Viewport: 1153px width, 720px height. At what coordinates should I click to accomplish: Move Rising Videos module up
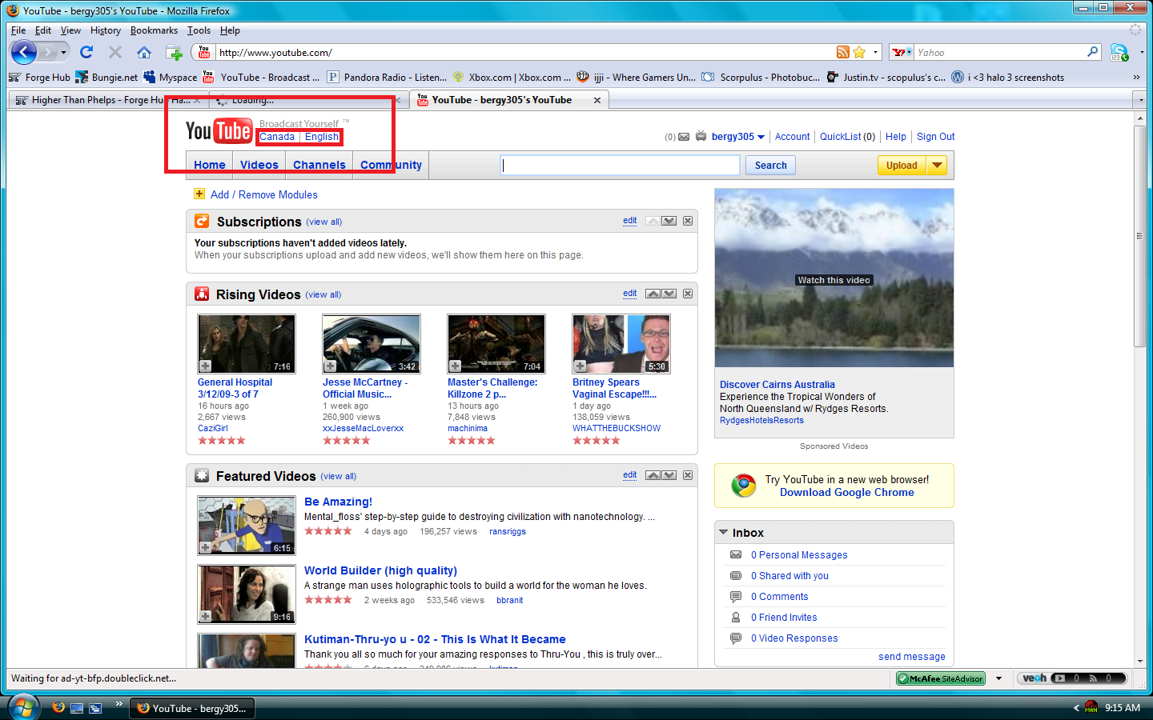[x=653, y=294]
